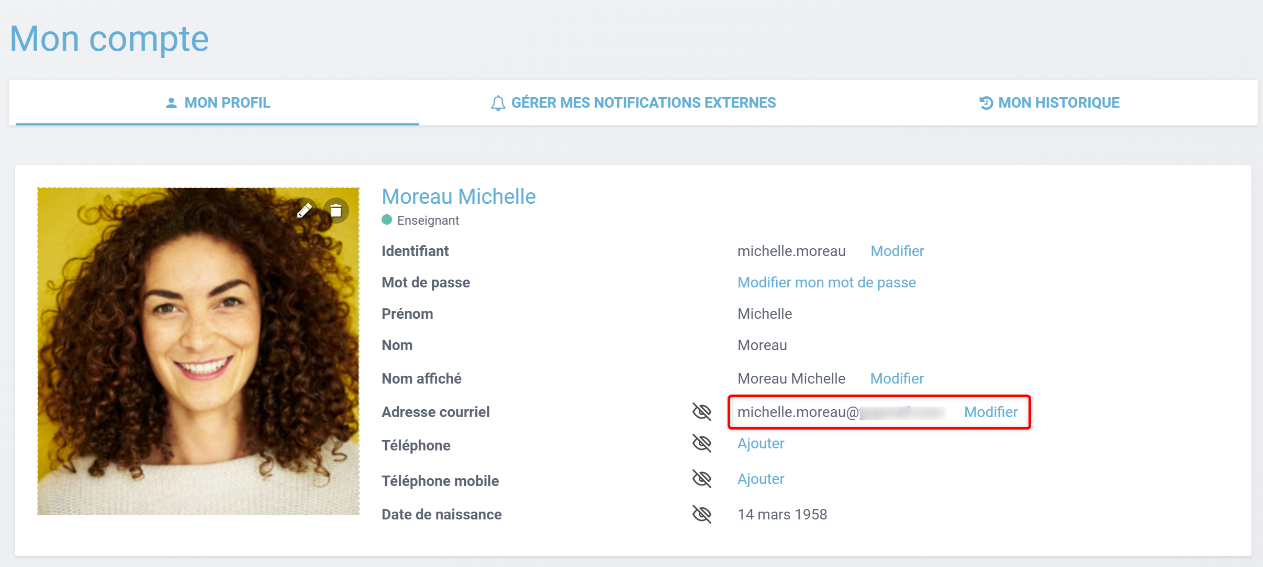The image size is (1263, 567).
Task: Click Ajouter for Téléphone
Action: coord(761,444)
